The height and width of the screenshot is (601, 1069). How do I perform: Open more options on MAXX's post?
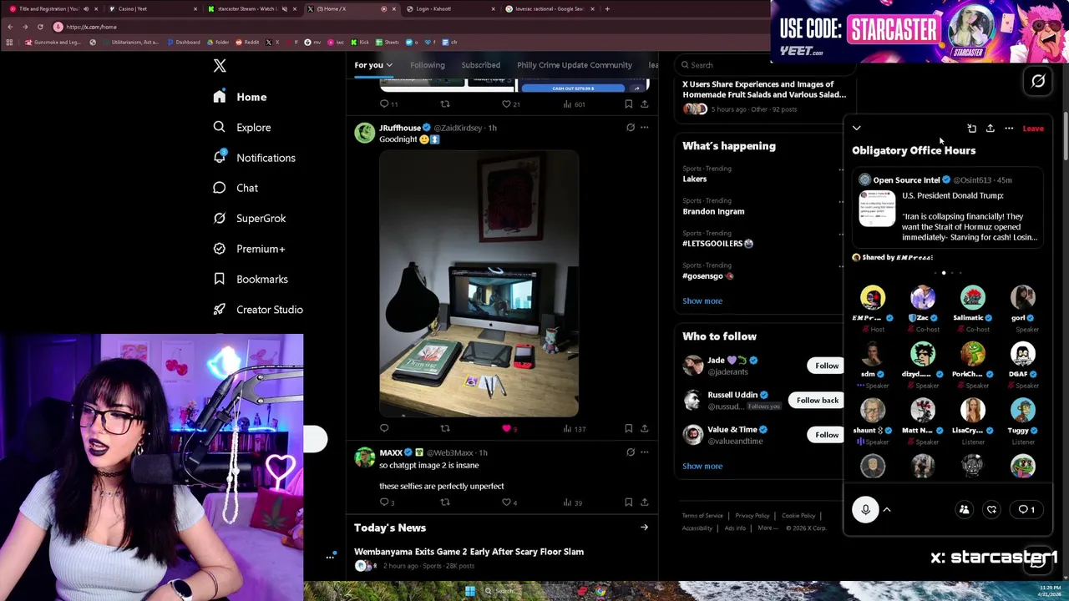pyautogui.click(x=644, y=452)
